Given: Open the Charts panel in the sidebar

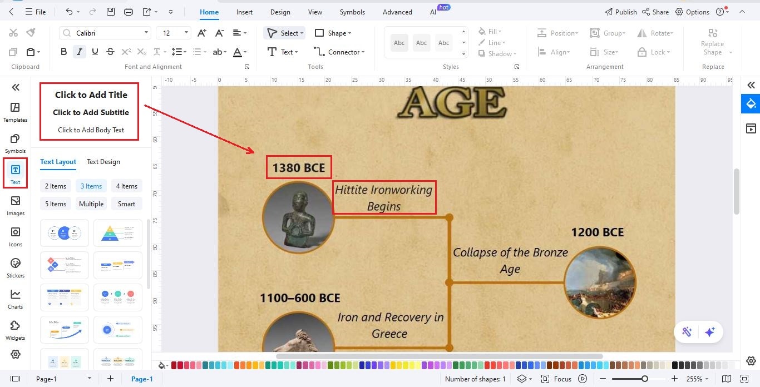Looking at the screenshot, I should coord(15,297).
